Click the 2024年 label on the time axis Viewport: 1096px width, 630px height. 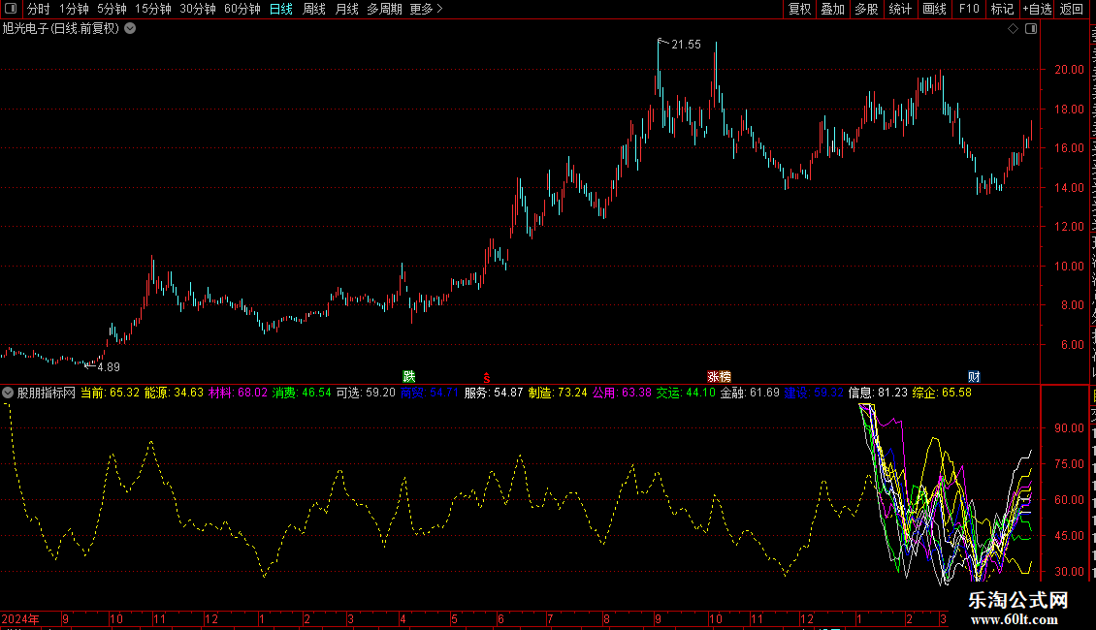point(20,618)
